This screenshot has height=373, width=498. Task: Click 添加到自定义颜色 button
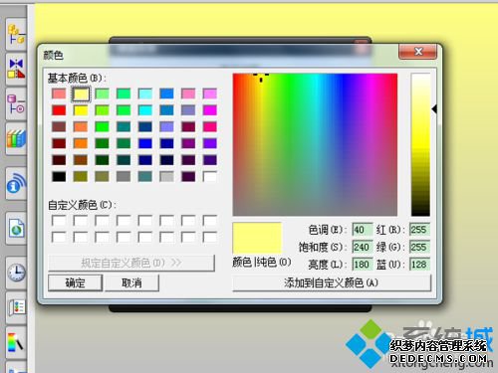tap(332, 282)
